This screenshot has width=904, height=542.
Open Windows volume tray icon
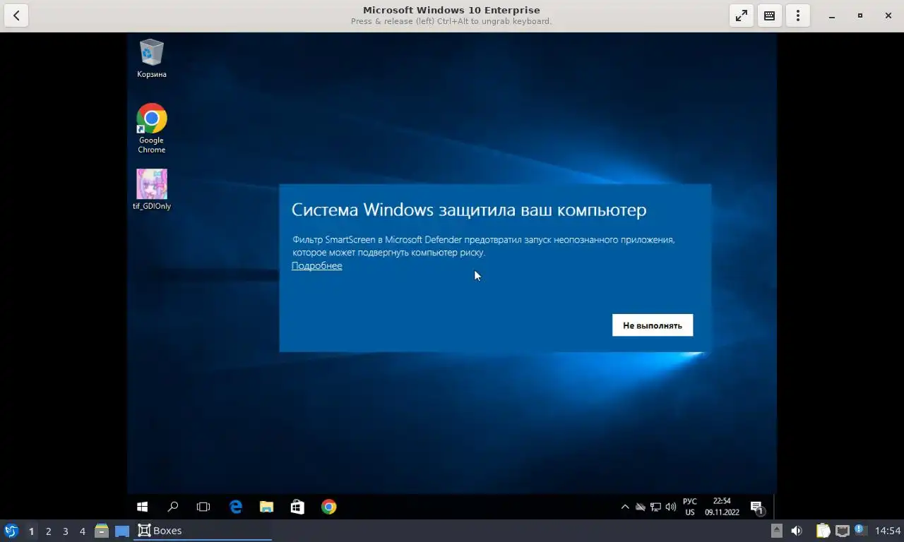pos(670,507)
